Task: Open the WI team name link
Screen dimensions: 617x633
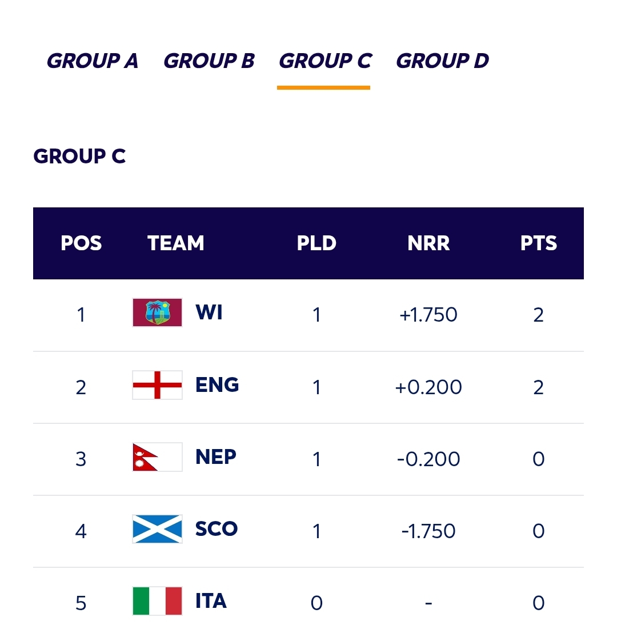Action: pyautogui.click(x=209, y=313)
